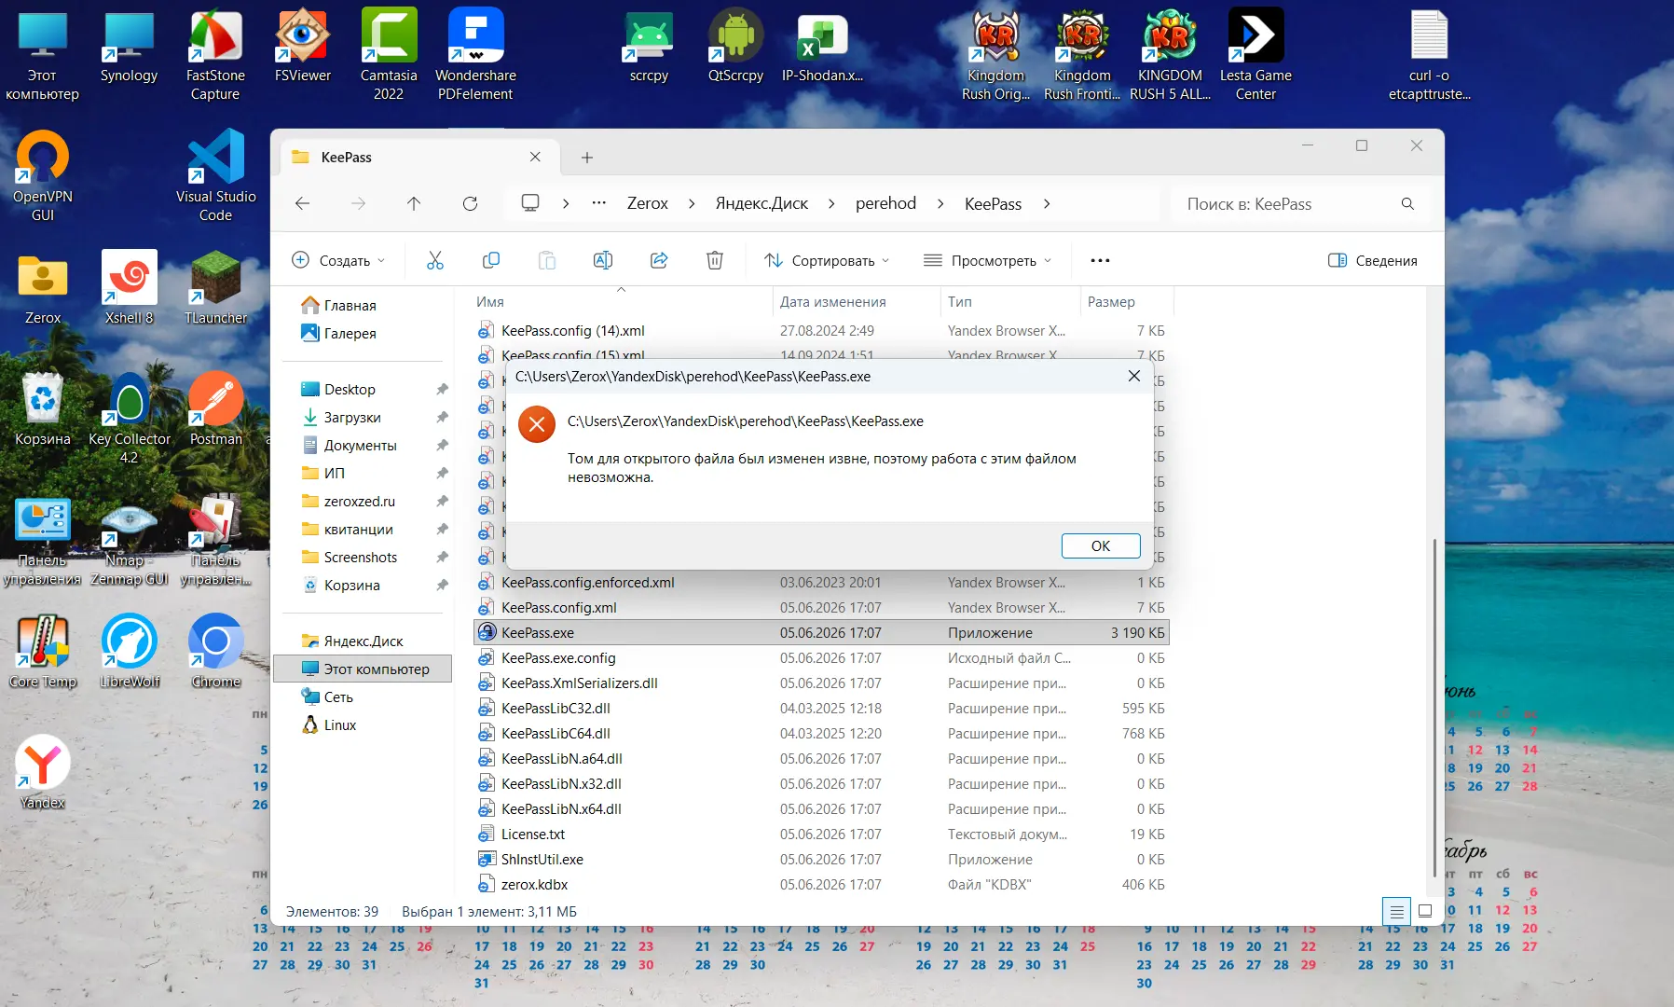Sort files by the Размер column header
This screenshot has height=1007, width=1674.
1126,301
